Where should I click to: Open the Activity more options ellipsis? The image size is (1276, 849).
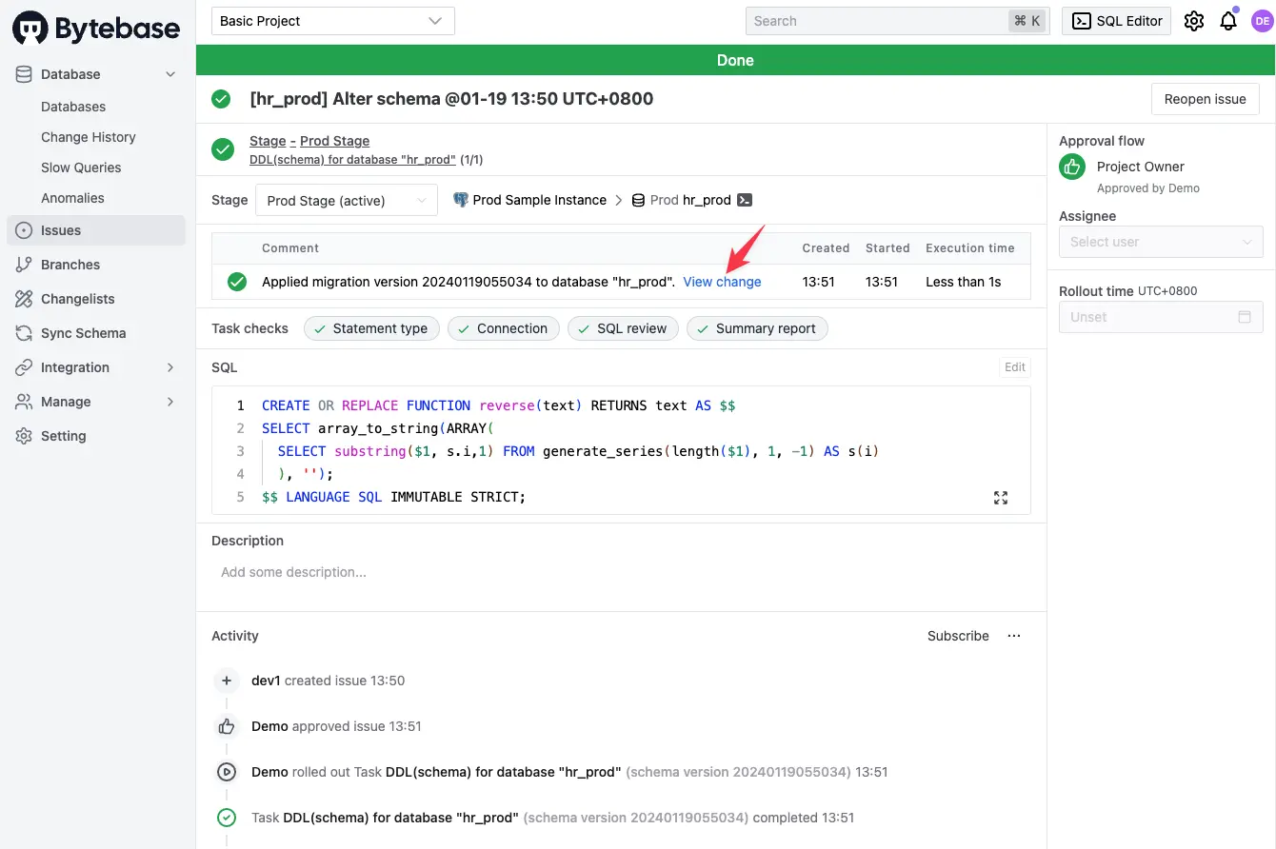1014,636
